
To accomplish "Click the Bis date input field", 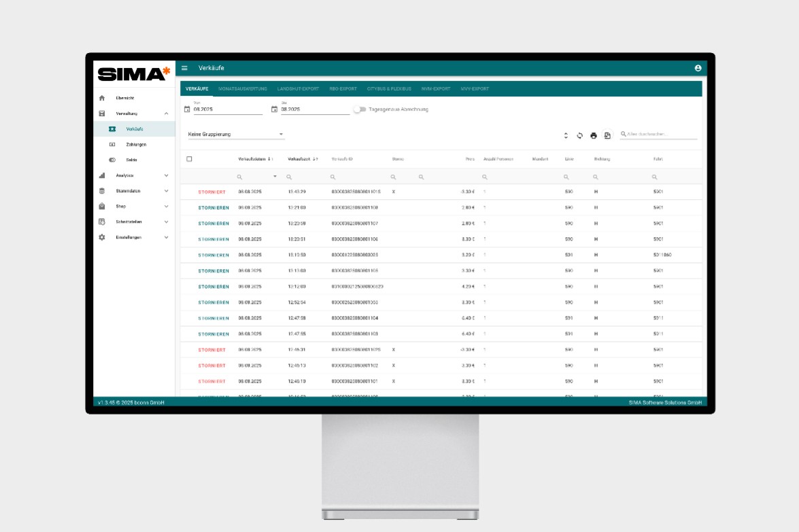I will point(315,109).
